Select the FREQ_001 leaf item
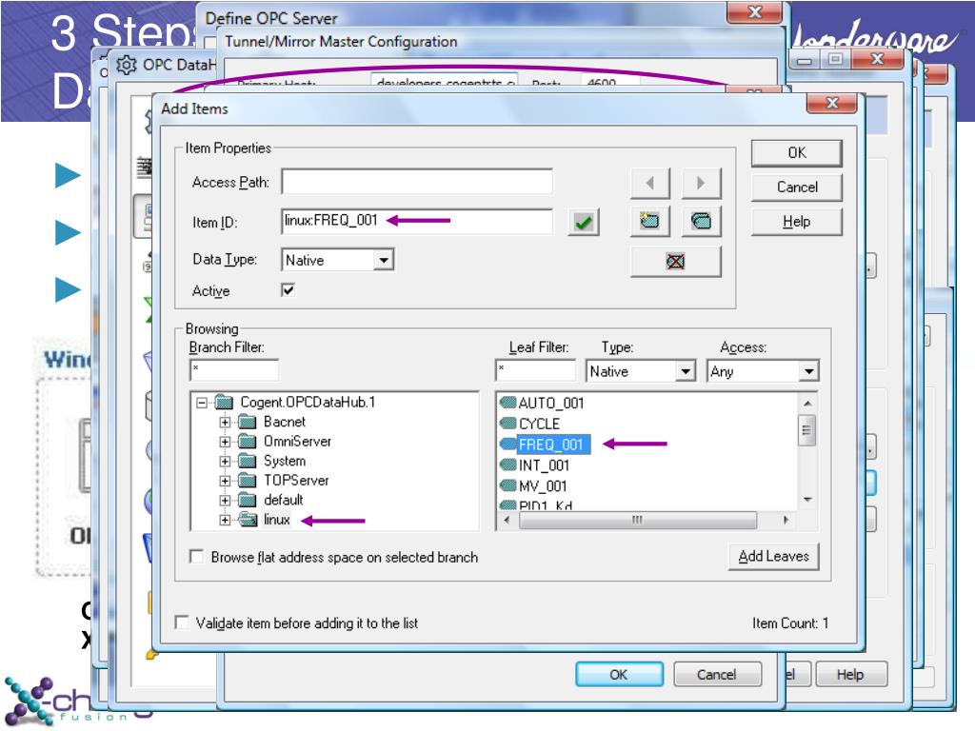Image resolution: width=975 pixels, height=731 pixels. (551, 445)
